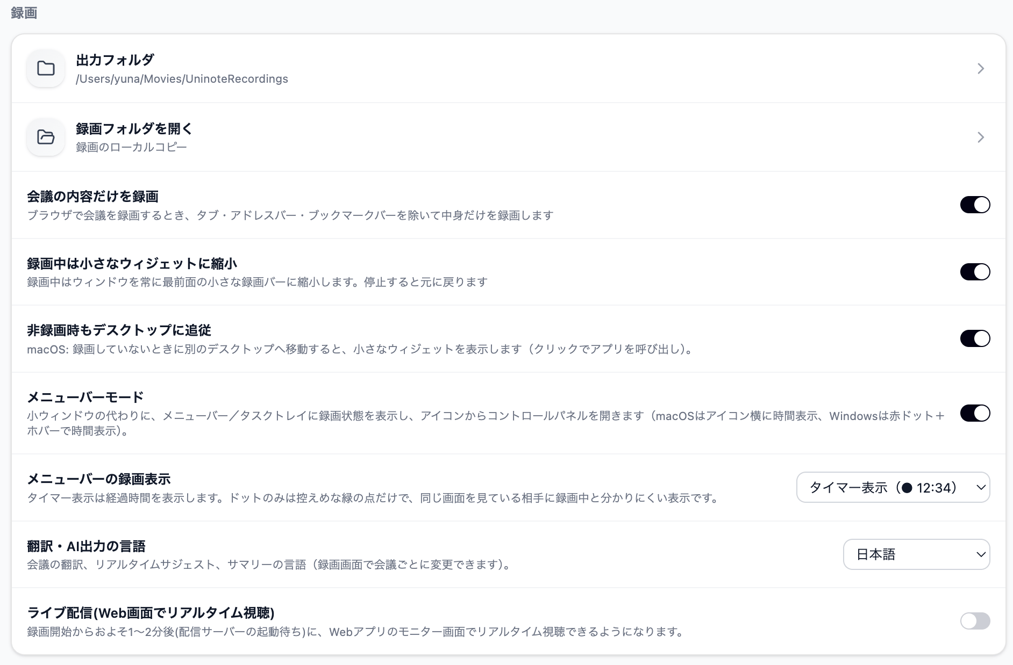Screen dimensions: 1013x665
Task: Click the メニューバーの録画表示 label
Action: 99,479
